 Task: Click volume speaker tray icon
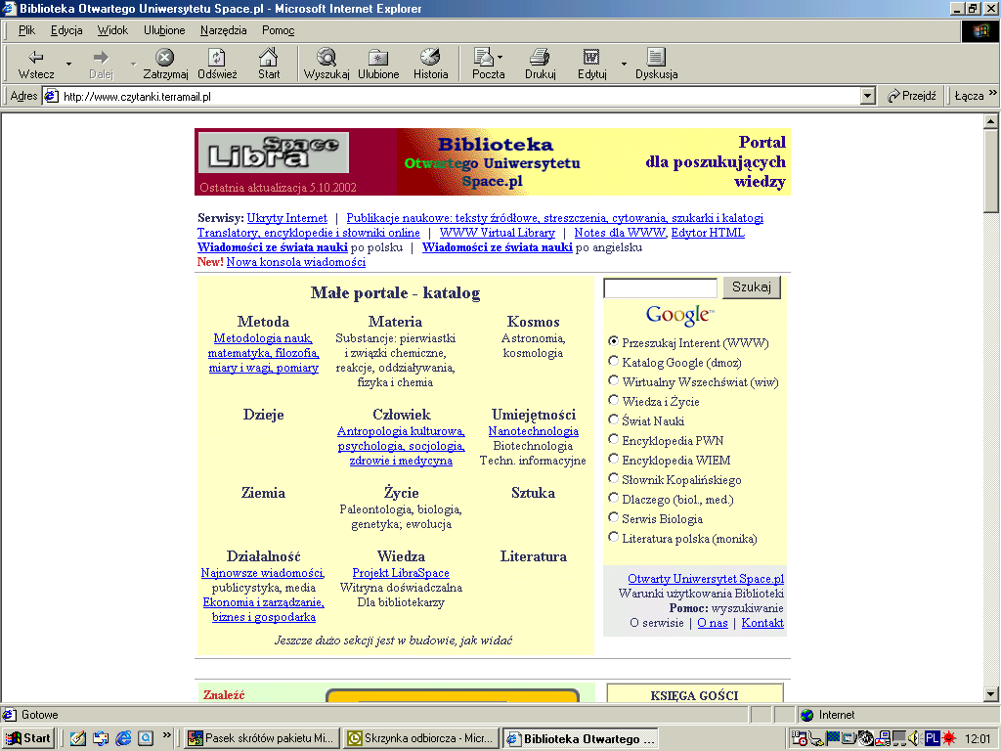pyautogui.click(x=915, y=738)
